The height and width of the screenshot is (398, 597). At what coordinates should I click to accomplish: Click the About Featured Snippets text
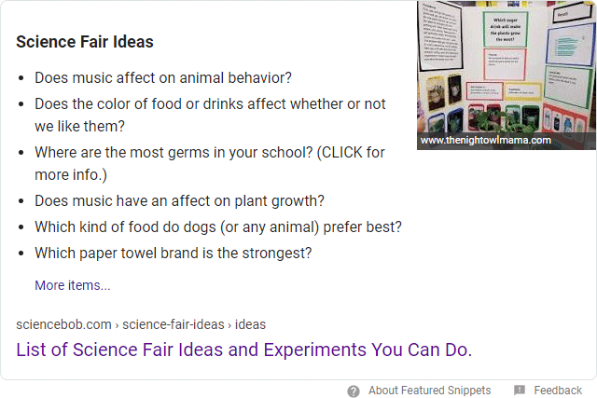pyautogui.click(x=429, y=391)
